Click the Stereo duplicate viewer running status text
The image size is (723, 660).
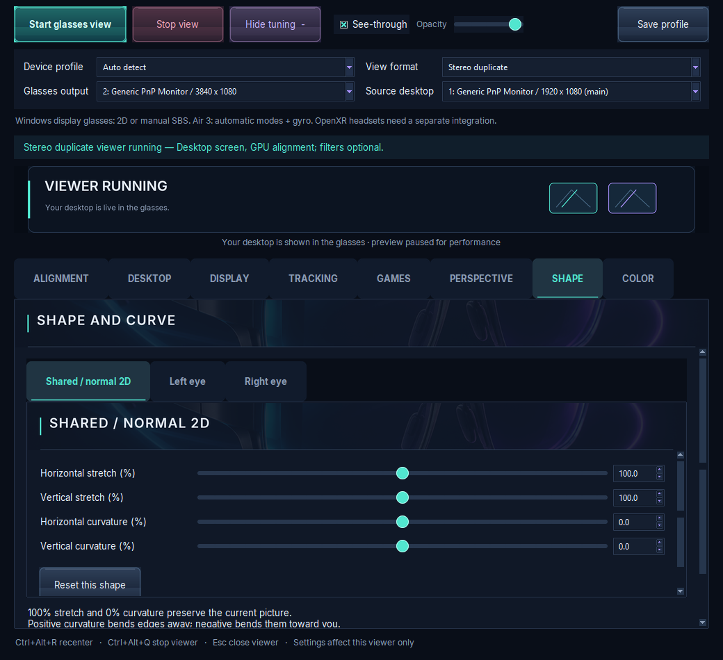(x=203, y=147)
